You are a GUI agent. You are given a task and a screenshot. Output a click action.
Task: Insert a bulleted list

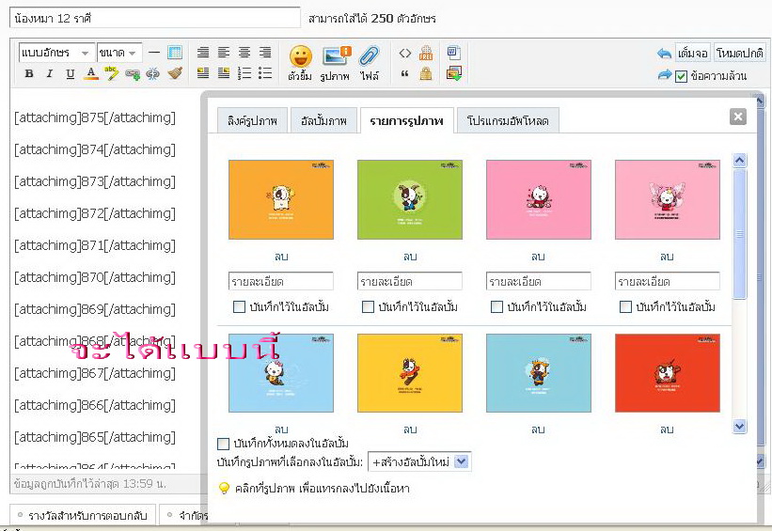(x=265, y=73)
